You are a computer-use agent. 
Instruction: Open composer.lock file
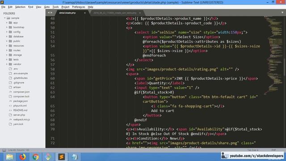tap(21, 97)
